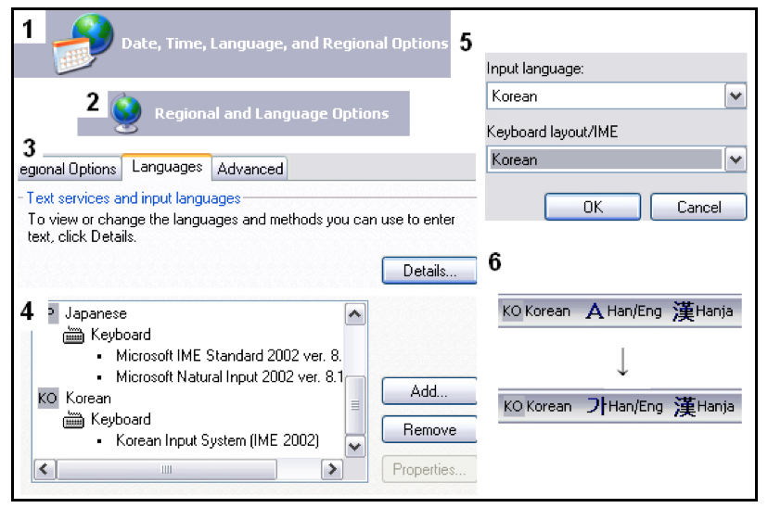Click the 漢 Hanja icon on the upper language bar
The width and height of the screenshot is (768, 508).
click(683, 311)
